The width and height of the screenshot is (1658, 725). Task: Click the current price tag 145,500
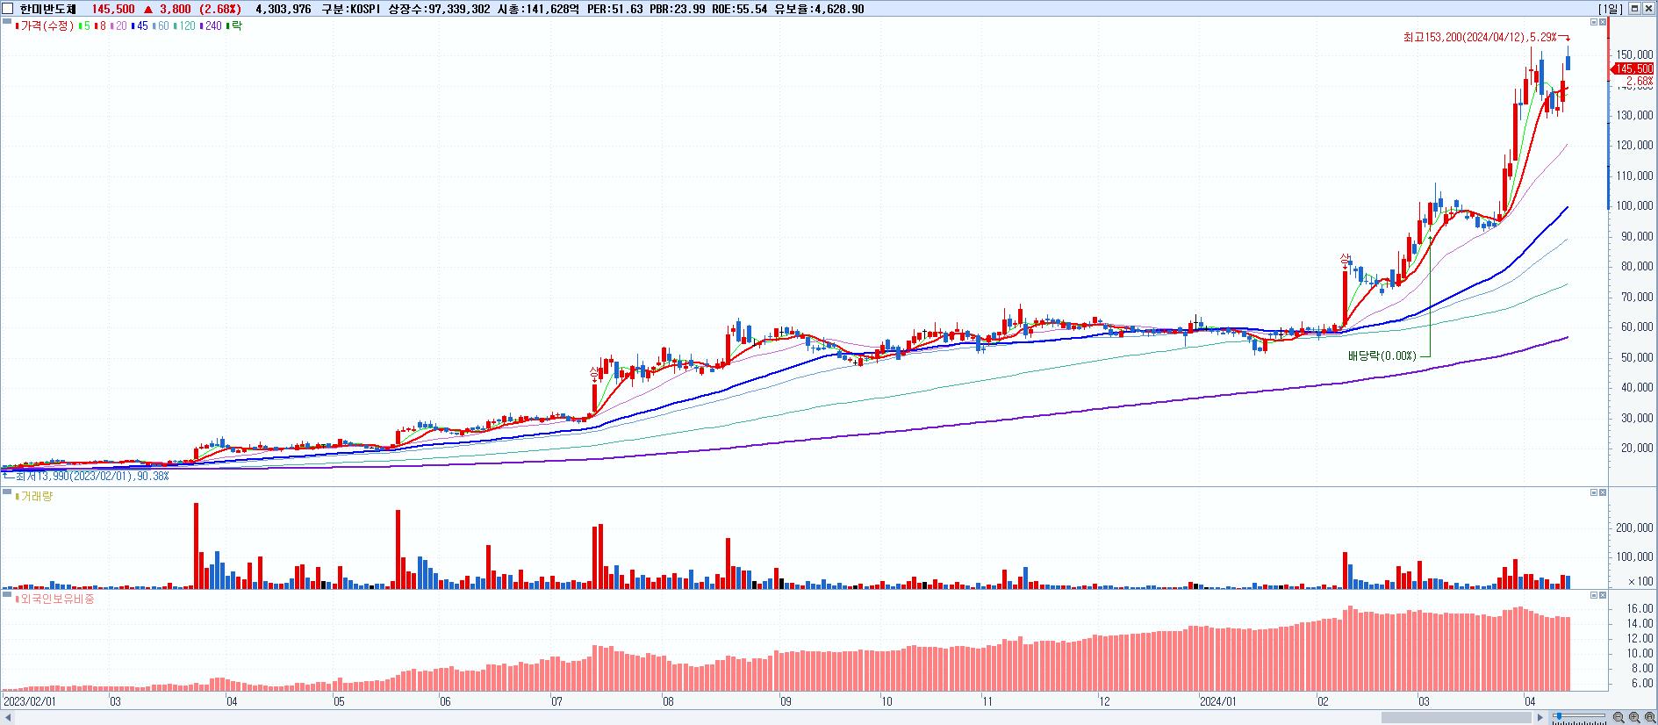[1633, 68]
